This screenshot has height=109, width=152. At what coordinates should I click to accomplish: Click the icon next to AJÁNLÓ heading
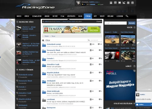click(x=134, y=66)
